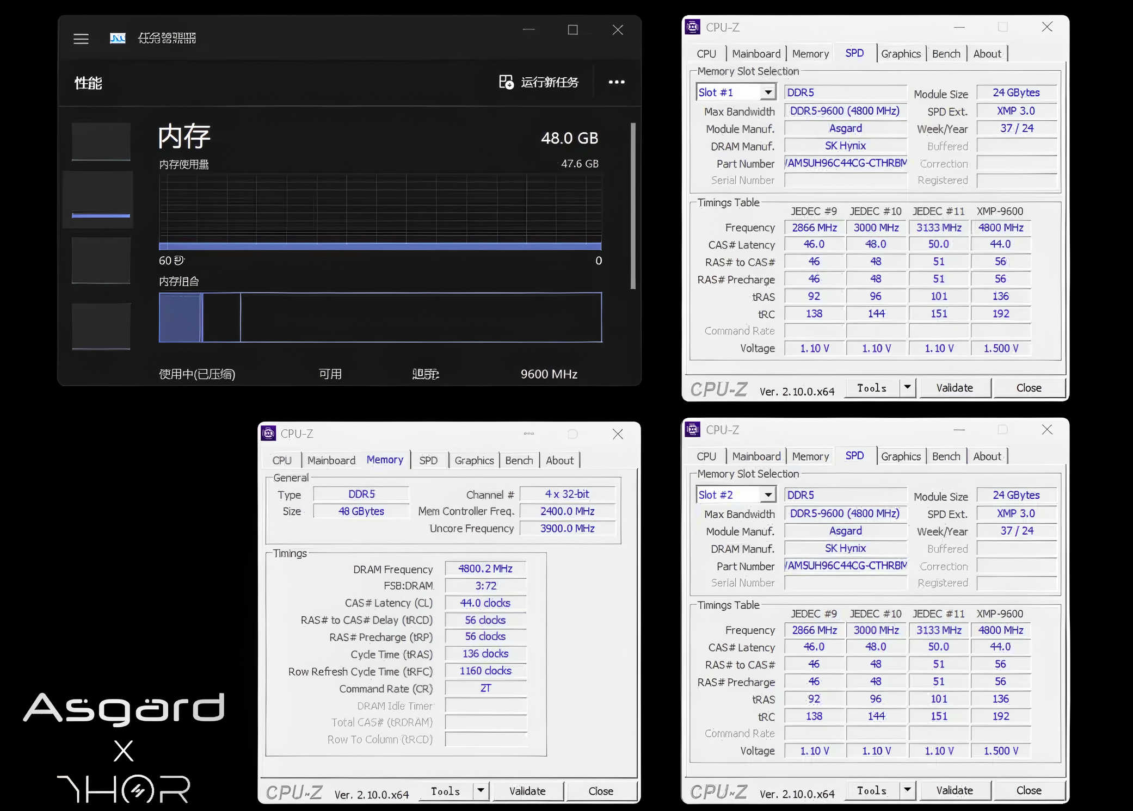Click Close button in Memory window
This screenshot has width=1133, height=811.
click(x=601, y=791)
